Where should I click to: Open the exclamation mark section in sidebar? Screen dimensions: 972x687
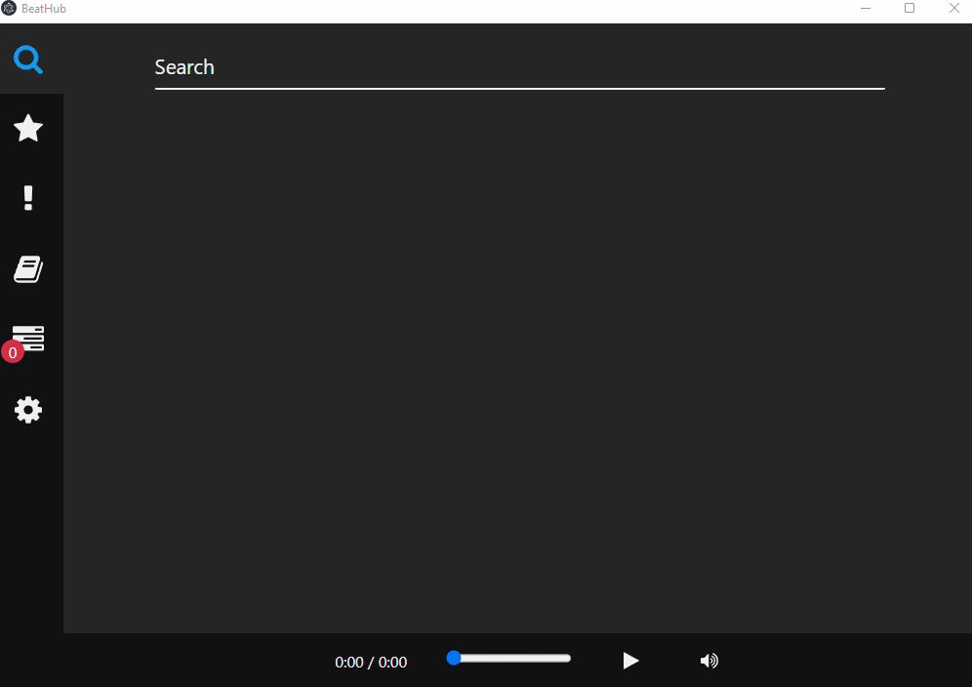pos(28,198)
